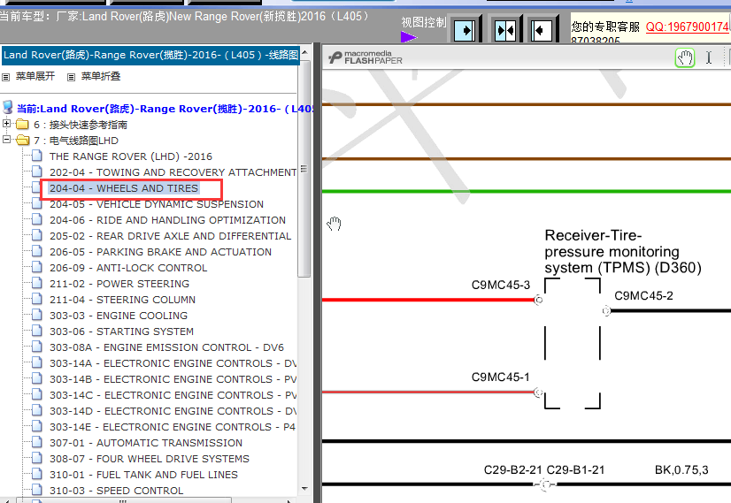Open 204-06 - RIDE AND HANDLING OPTIMIZATION
The height and width of the screenshot is (503, 731).
pyautogui.click(x=168, y=220)
